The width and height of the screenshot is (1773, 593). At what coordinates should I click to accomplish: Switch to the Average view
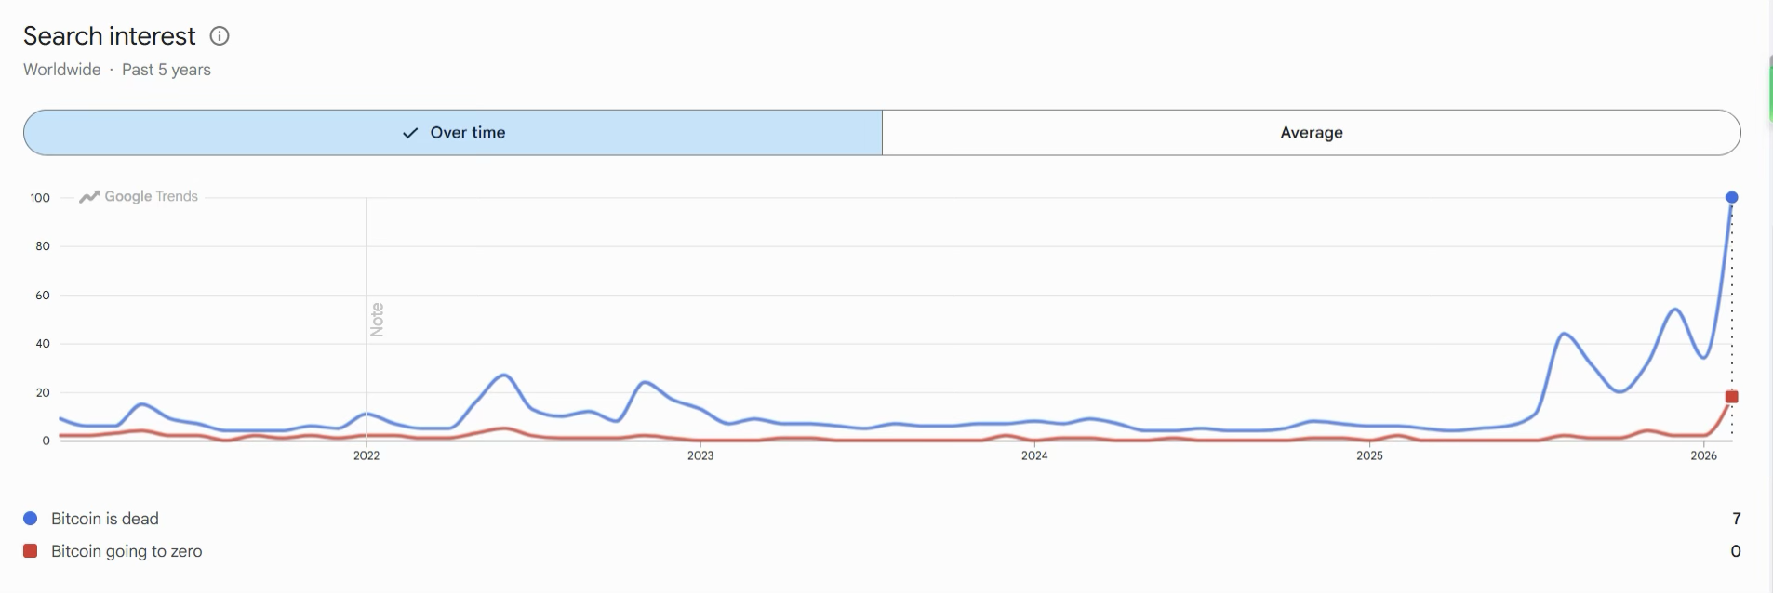click(1311, 133)
